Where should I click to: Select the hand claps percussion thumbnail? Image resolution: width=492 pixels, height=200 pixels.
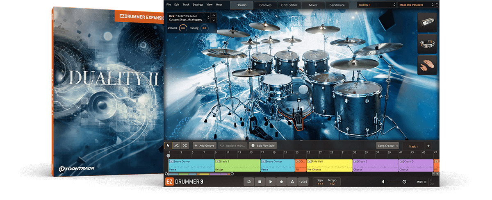pyautogui.click(x=428, y=65)
